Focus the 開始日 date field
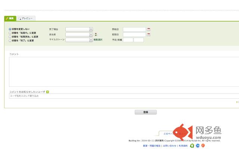 [x=134, y=29]
